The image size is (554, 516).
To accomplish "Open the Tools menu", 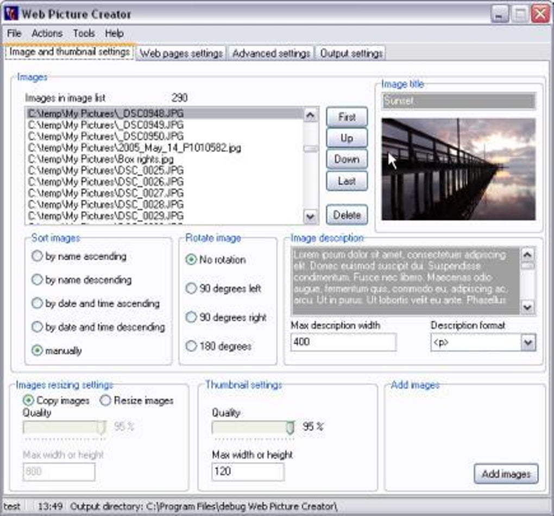I will (84, 34).
